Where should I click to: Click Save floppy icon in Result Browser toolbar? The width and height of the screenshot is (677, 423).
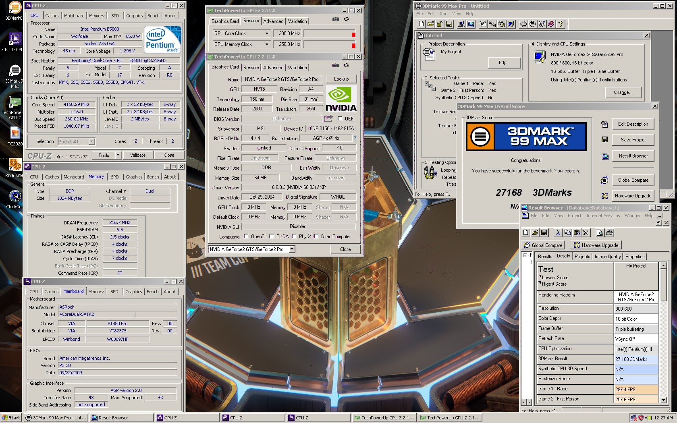click(x=544, y=232)
